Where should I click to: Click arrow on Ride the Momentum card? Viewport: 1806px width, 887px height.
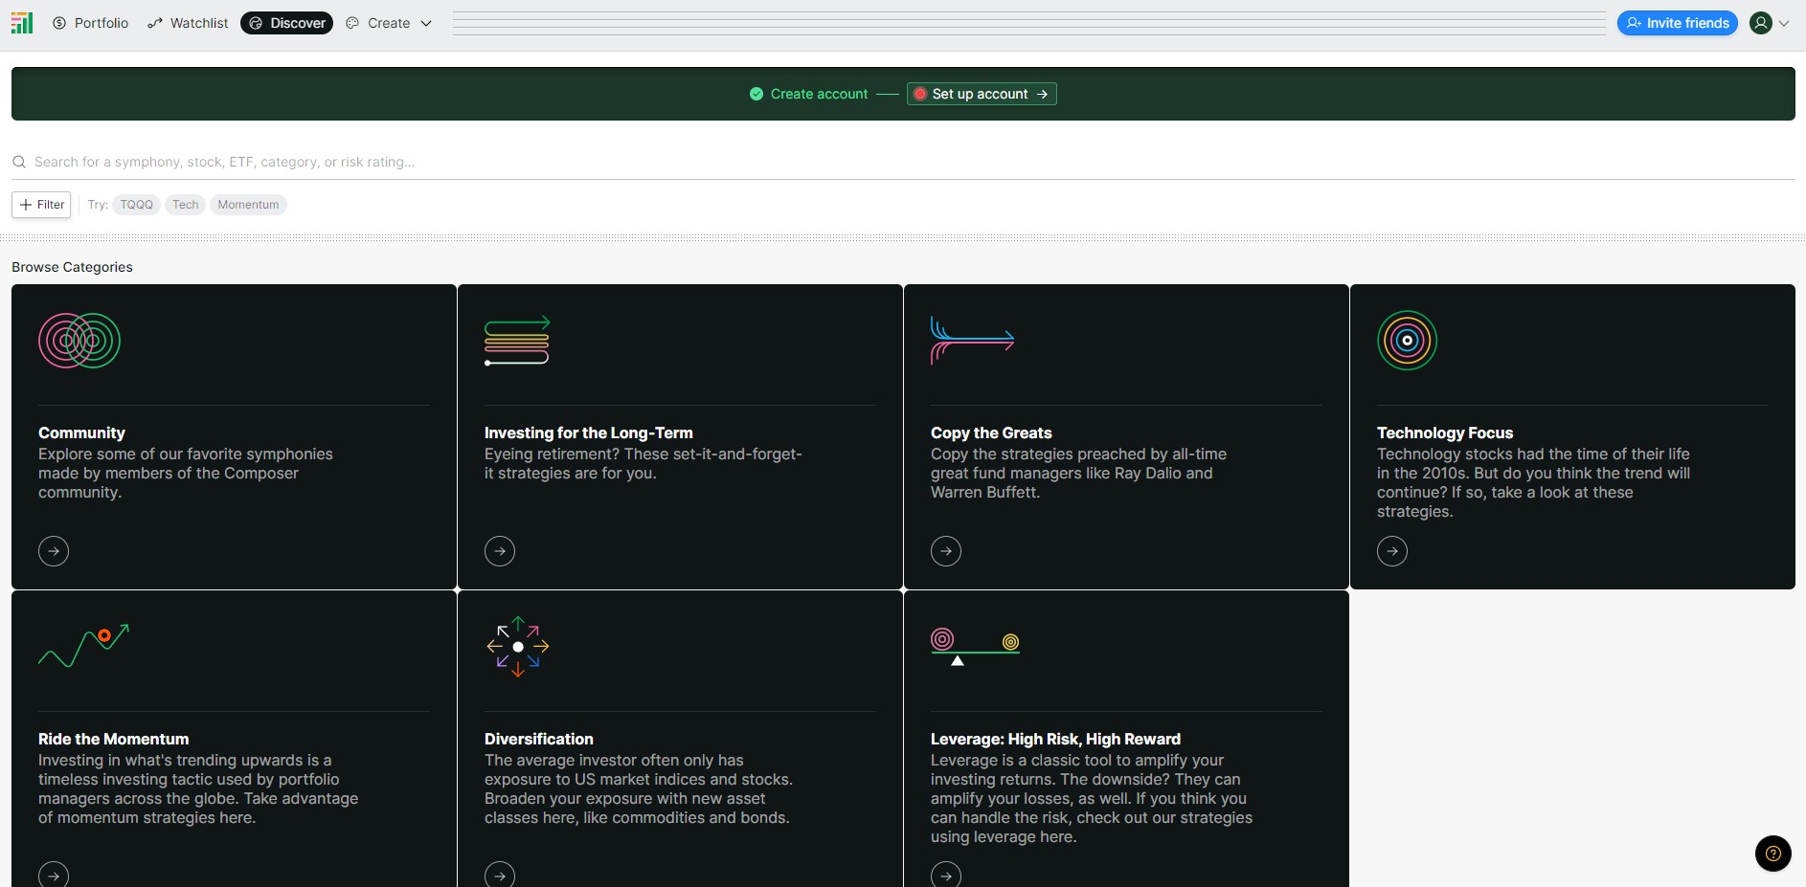tap(54, 875)
